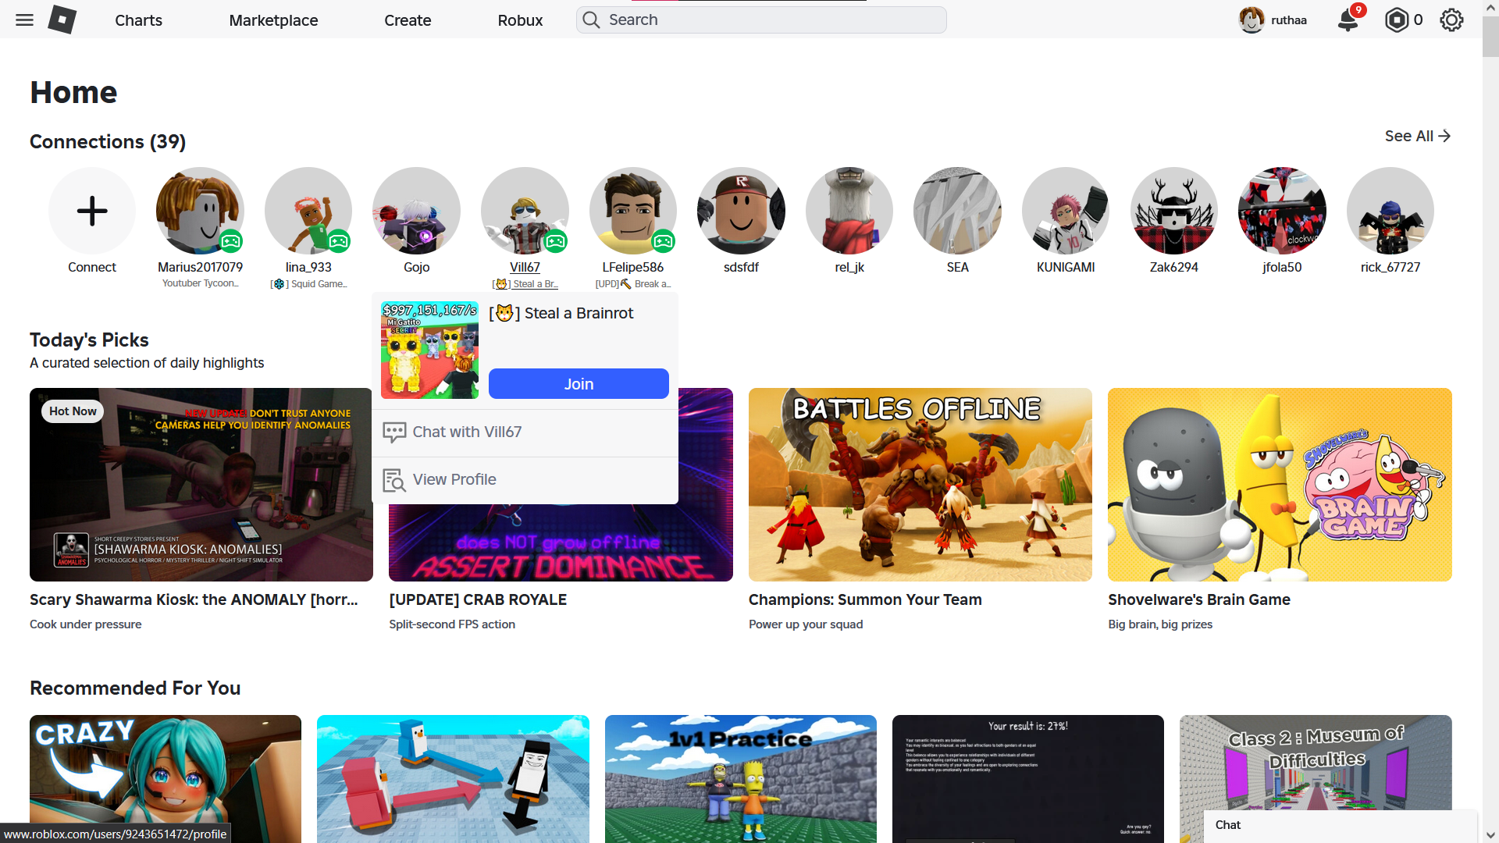Open Gojo's connection avatar
This screenshot has width=1499, height=843.
[416, 211]
